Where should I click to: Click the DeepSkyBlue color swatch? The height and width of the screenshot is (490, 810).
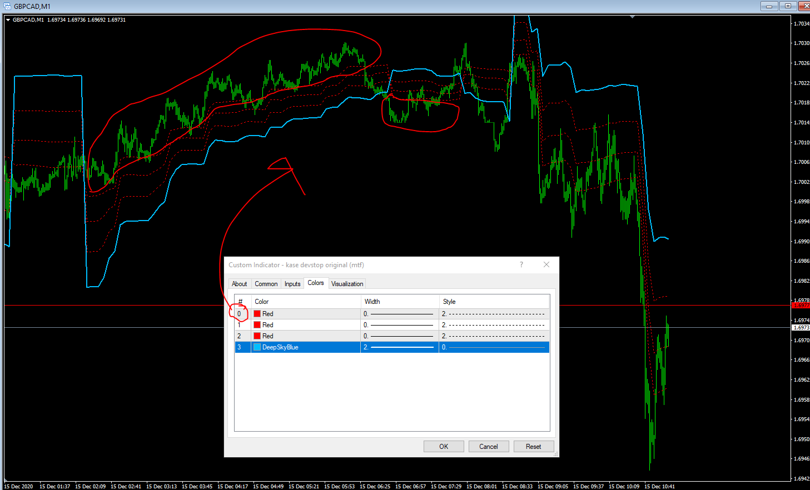tap(257, 347)
